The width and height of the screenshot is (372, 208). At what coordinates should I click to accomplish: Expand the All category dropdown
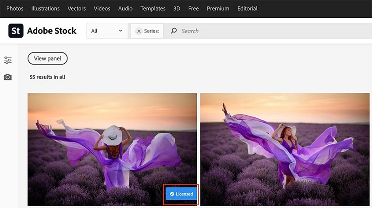pos(107,31)
